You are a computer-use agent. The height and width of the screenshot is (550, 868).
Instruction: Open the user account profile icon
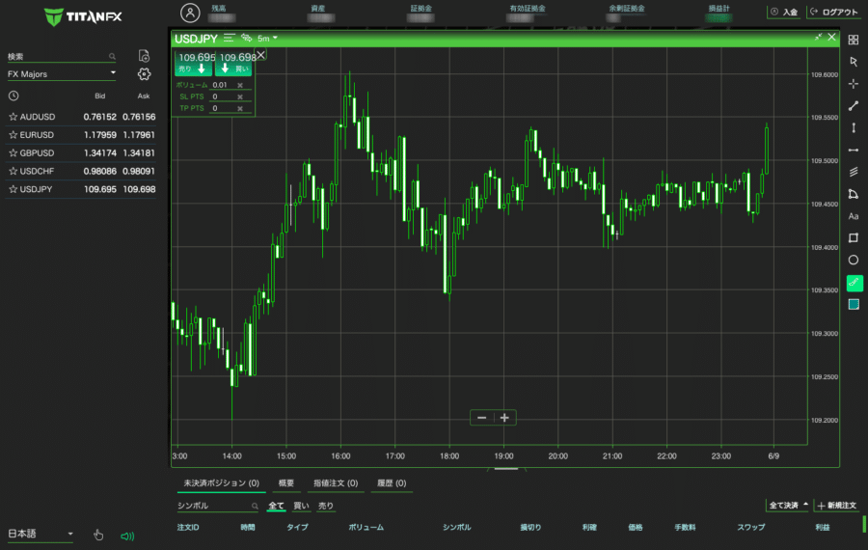click(x=190, y=13)
